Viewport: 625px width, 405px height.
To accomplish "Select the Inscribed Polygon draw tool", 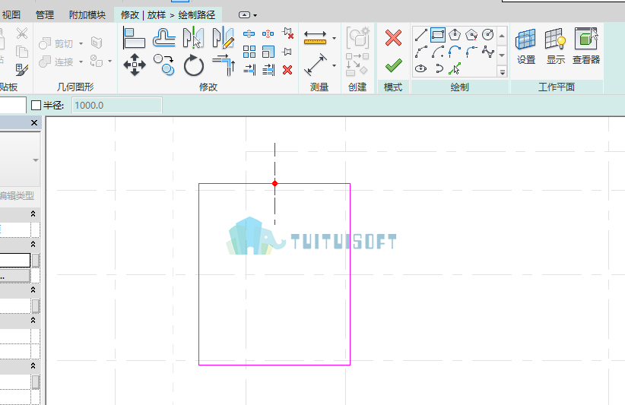I will 455,35.
